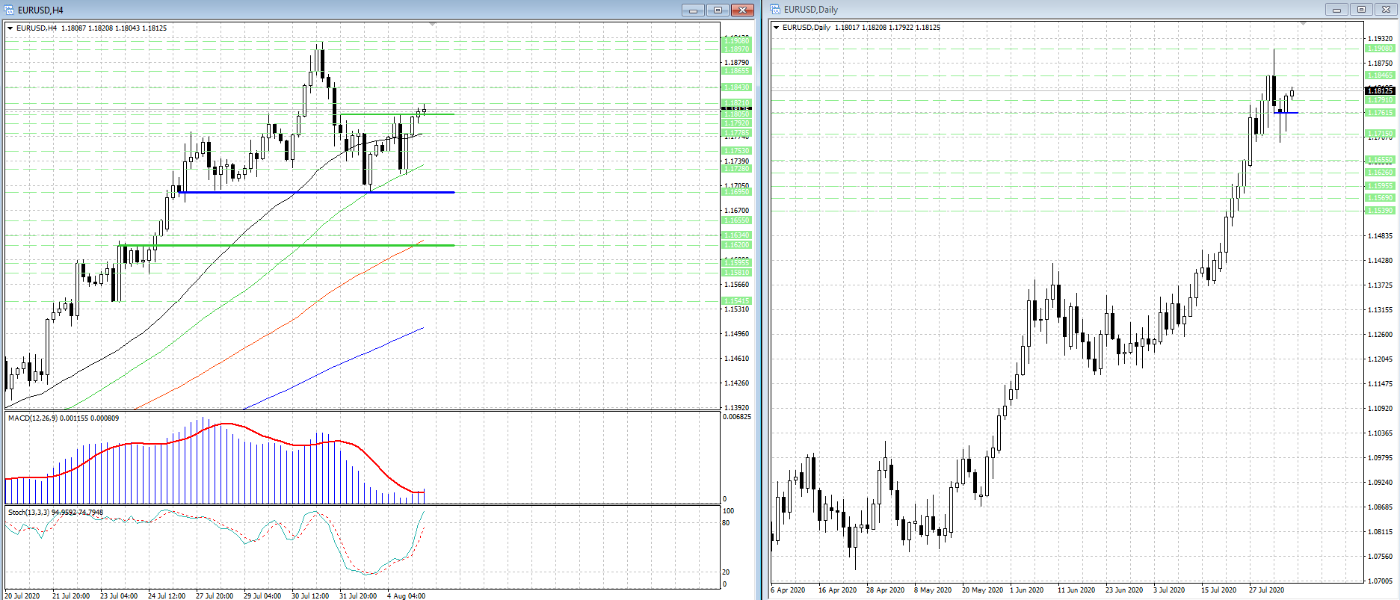Expand the triangle beside EURUSD,Daily chart header

tap(777, 28)
